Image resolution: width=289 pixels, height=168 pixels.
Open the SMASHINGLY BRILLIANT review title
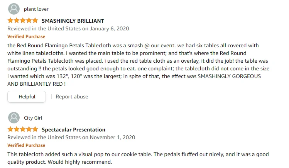coord(73,21)
